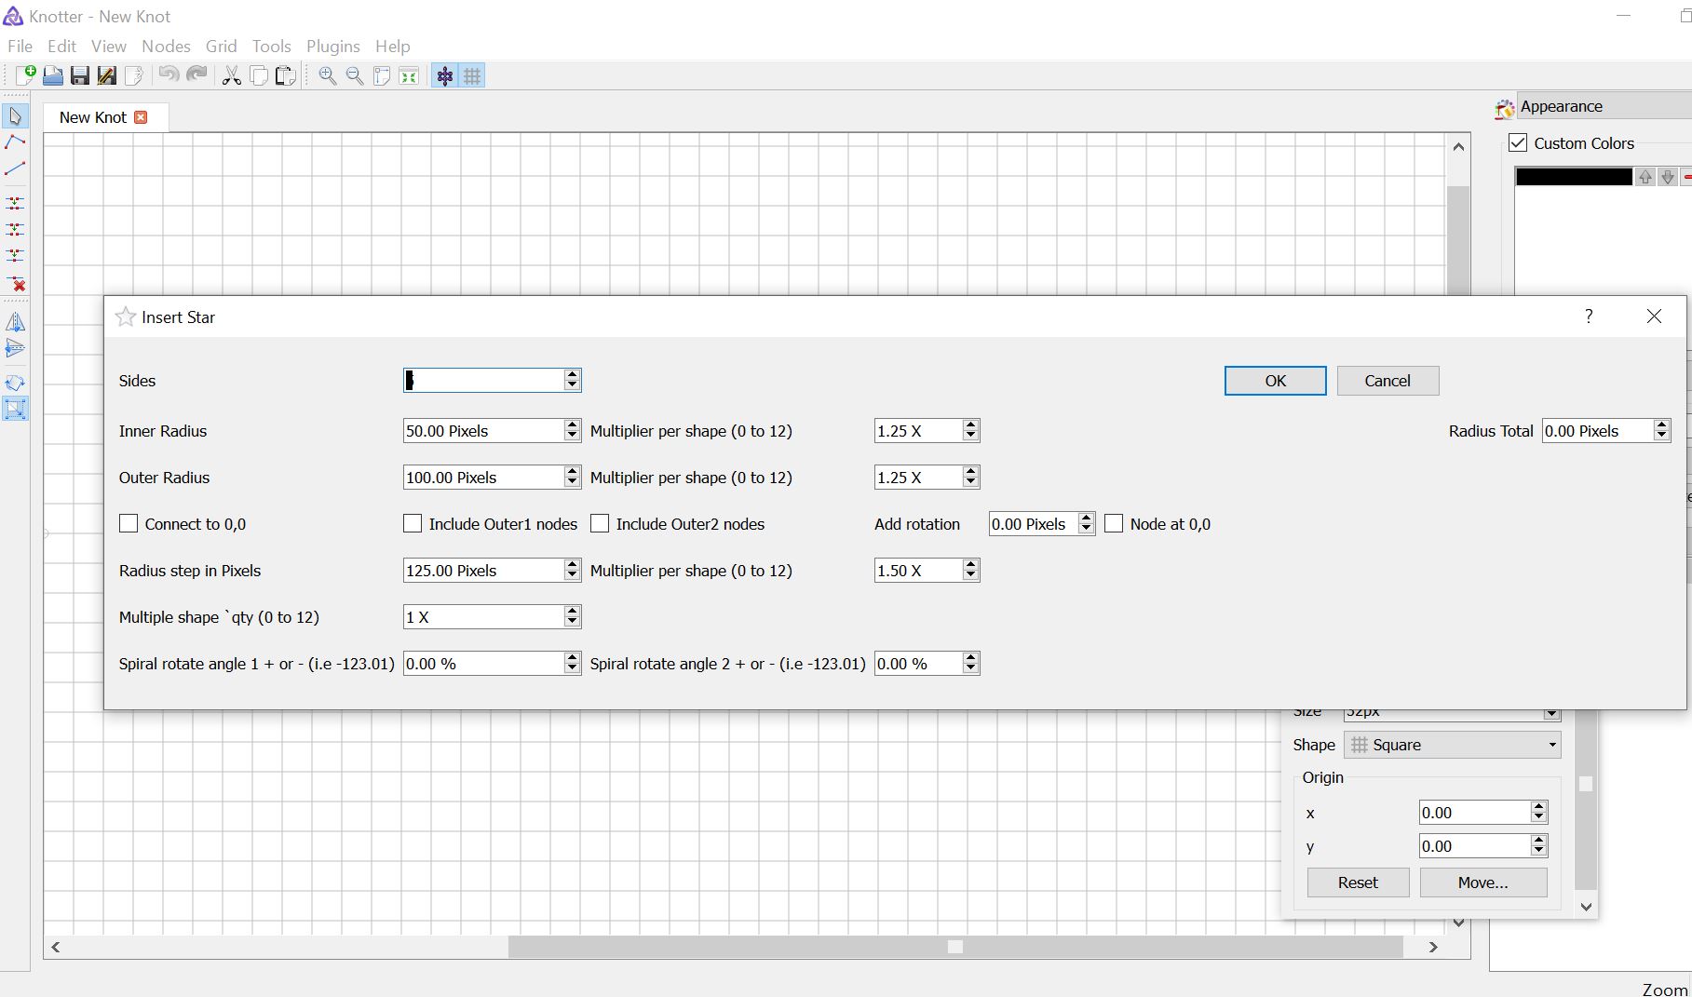Open the Shape Square dropdown

pyautogui.click(x=1452, y=745)
